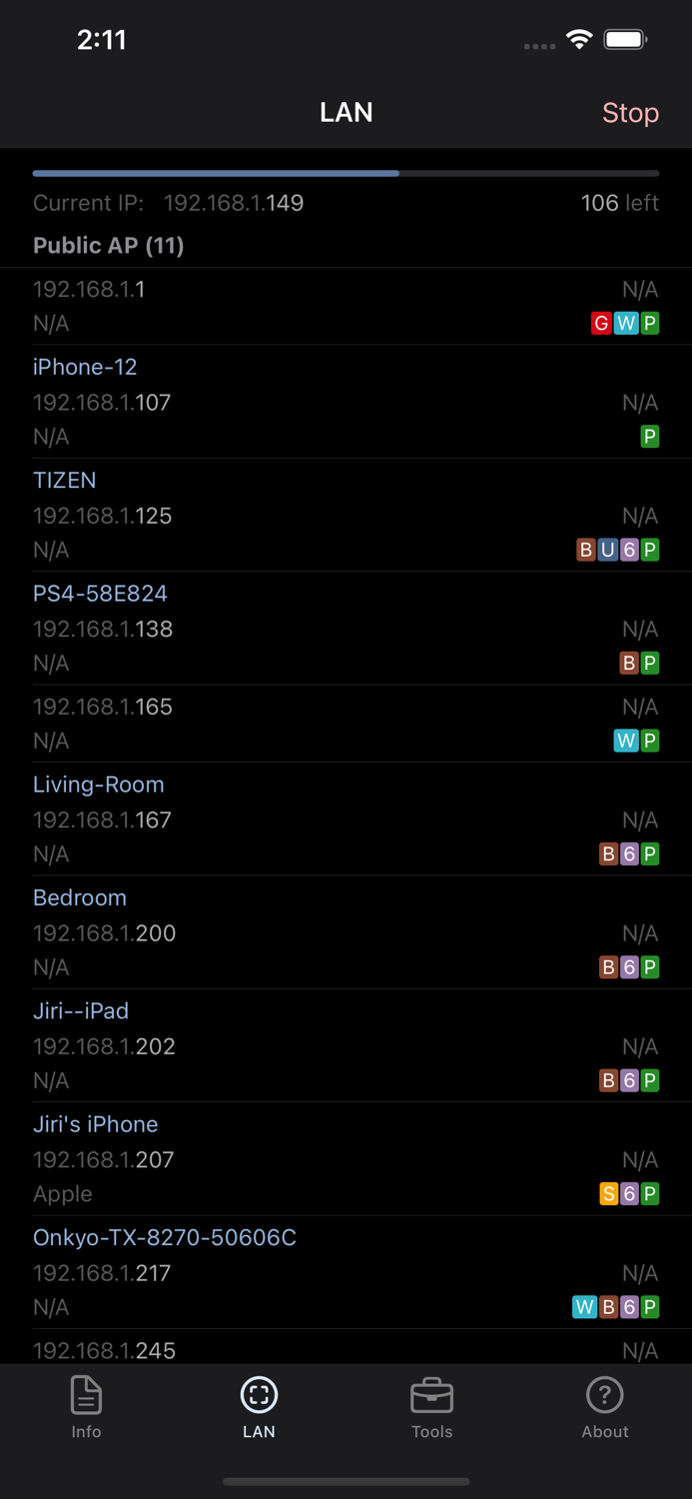Image resolution: width=692 pixels, height=1499 pixels.
Task: Tap the green P ports badge on iPhone-12
Action: click(650, 437)
